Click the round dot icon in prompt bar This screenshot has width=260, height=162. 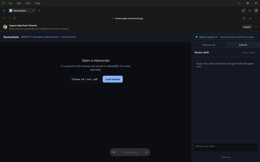(114, 152)
